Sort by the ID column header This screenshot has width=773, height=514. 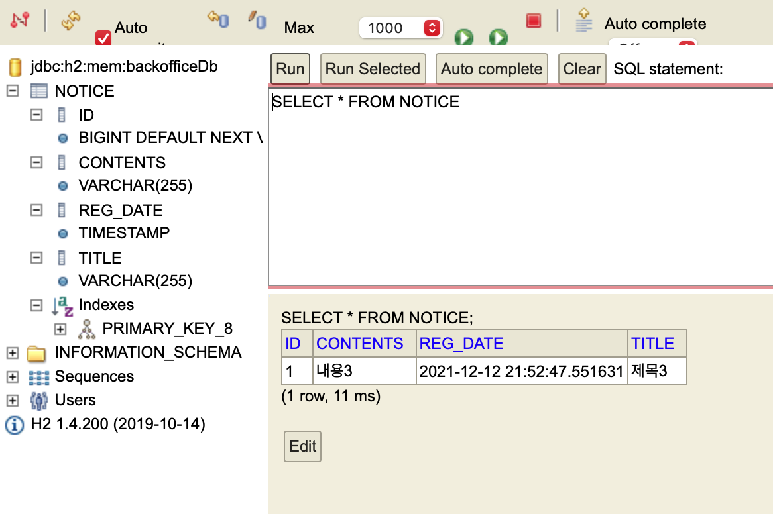(293, 343)
